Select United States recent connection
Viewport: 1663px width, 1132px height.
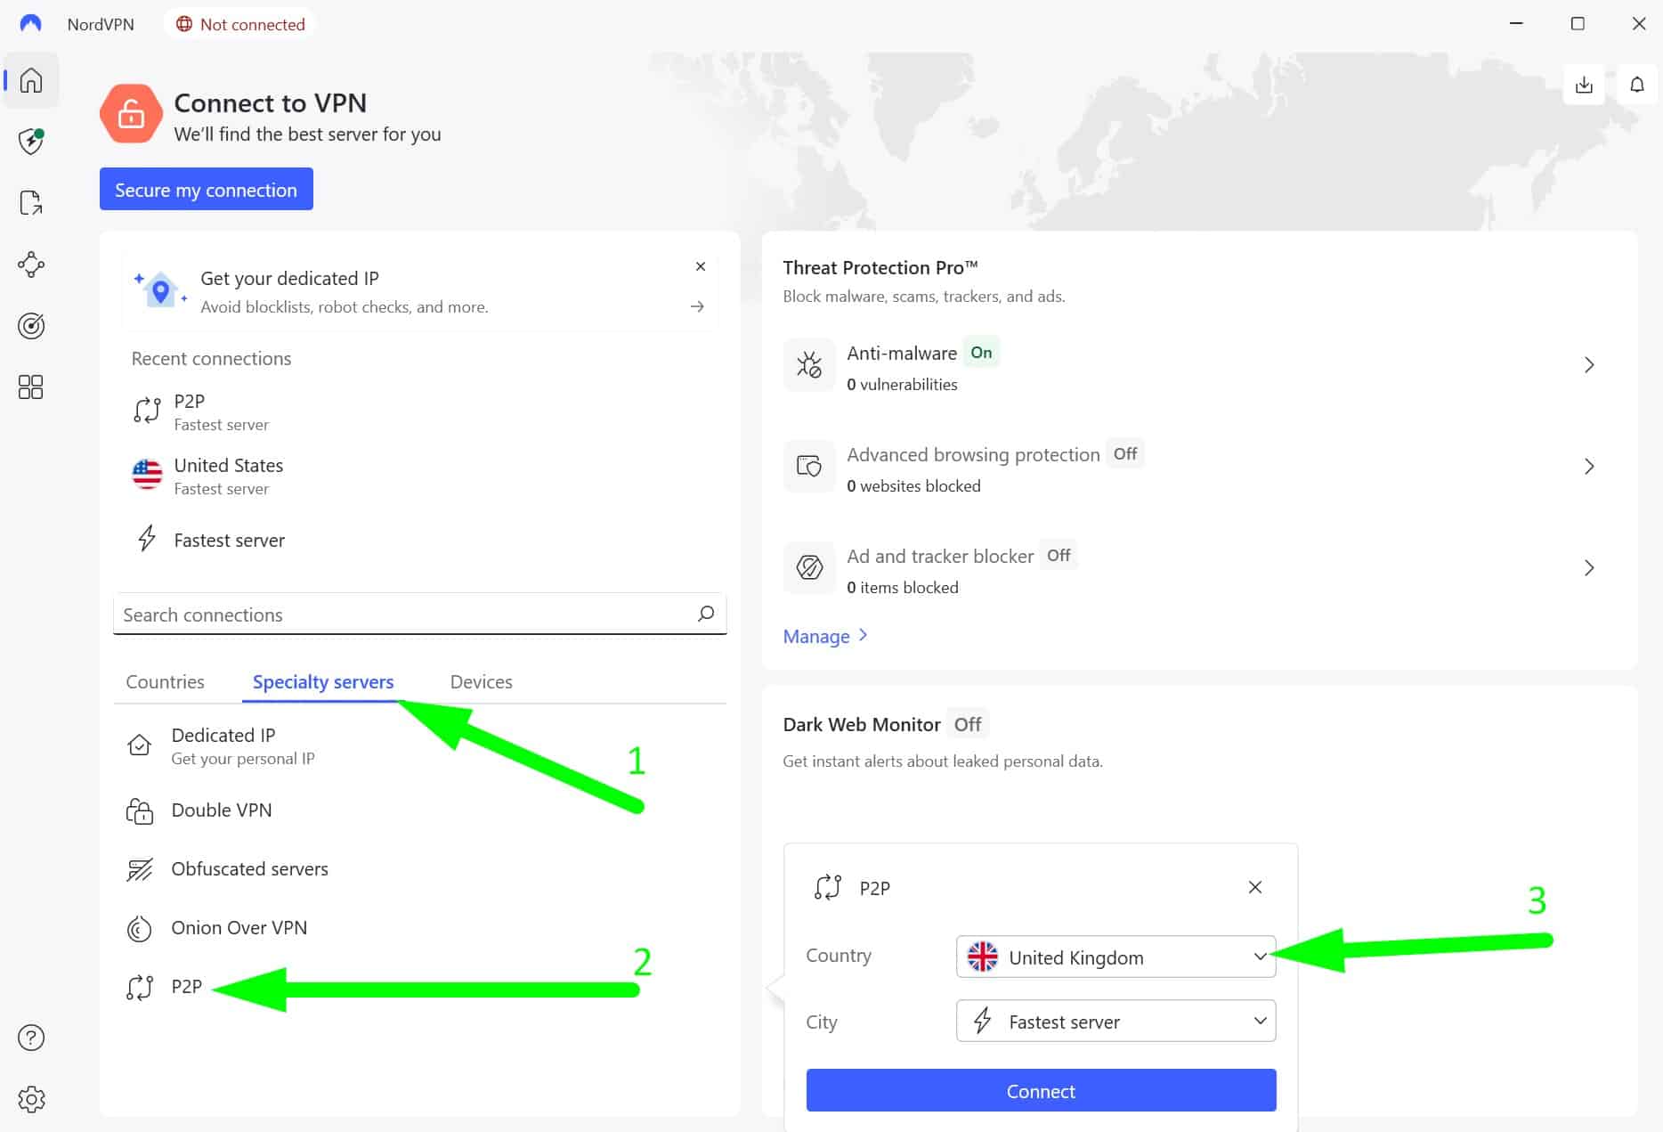click(x=229, y=476)
